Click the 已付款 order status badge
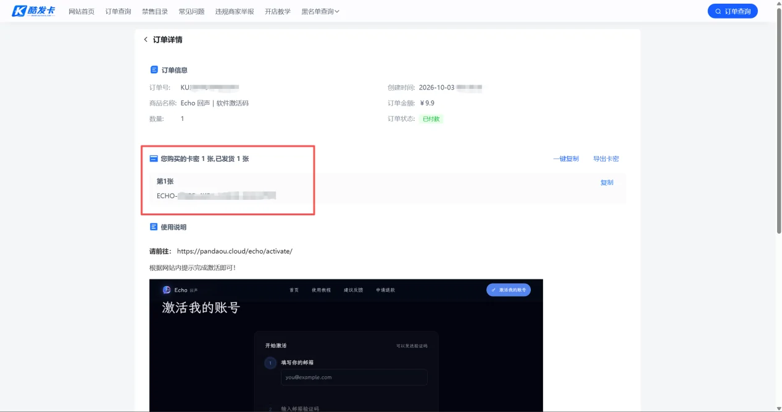 click(431, 118)
